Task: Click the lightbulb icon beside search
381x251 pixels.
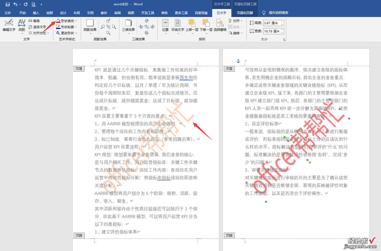Action: point(264,13)
